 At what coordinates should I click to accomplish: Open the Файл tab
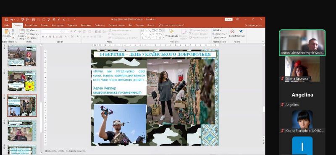pyautogui.click(x=6, y=25)
